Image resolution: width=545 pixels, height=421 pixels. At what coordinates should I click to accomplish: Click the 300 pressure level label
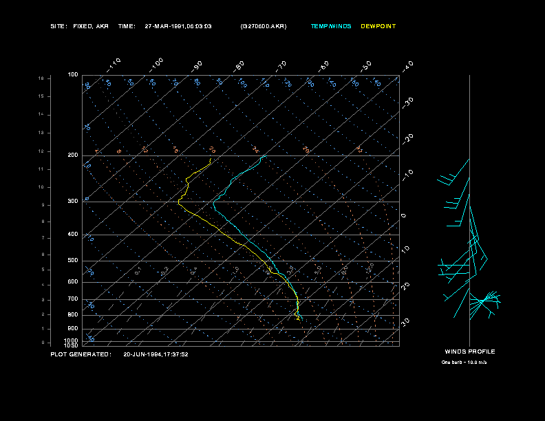pyautogui.click(x=73, y=201)
